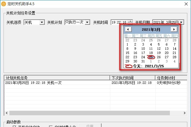Screen dimensions: 191x127
Task: Select grayed February 28 in first calendar row
Action: point(174,40)
